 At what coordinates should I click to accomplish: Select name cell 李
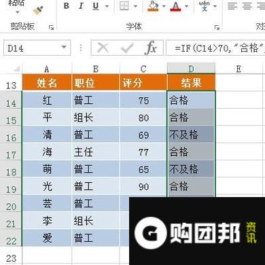click(x=47, y=221)
